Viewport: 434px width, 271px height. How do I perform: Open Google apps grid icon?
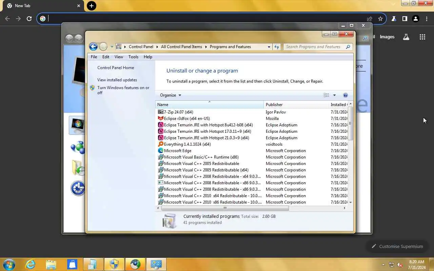(x=422, y=37)
